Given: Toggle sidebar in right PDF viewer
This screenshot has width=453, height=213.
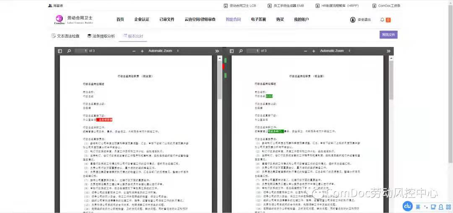Looking at the screenshot, I should tap(232, 51).
